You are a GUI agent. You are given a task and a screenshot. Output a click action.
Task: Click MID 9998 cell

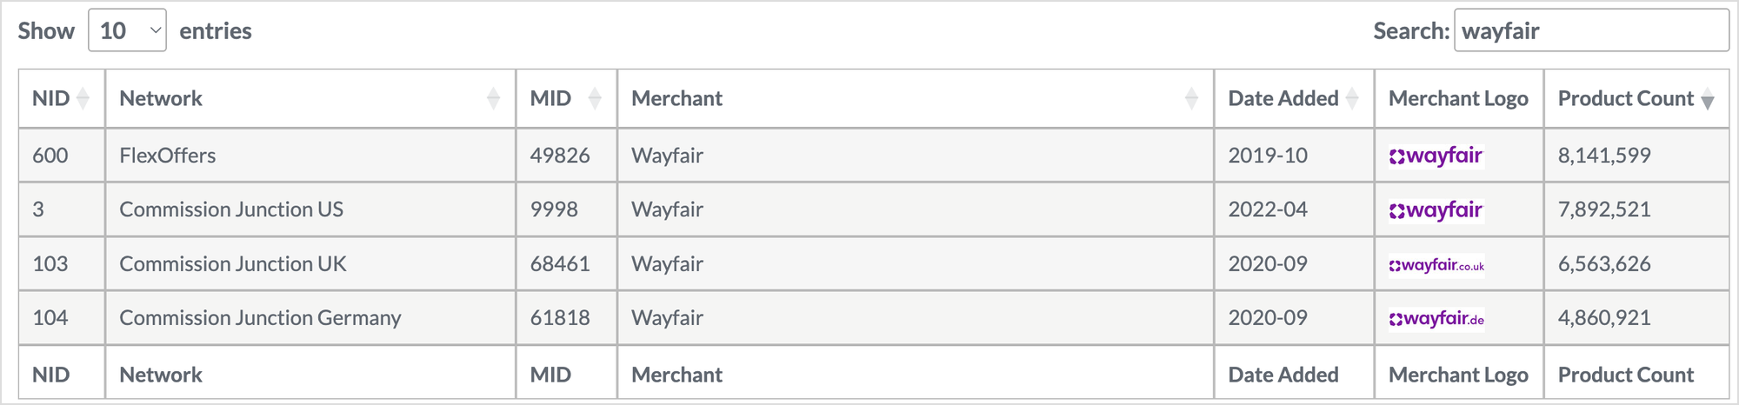pos(554,210)
